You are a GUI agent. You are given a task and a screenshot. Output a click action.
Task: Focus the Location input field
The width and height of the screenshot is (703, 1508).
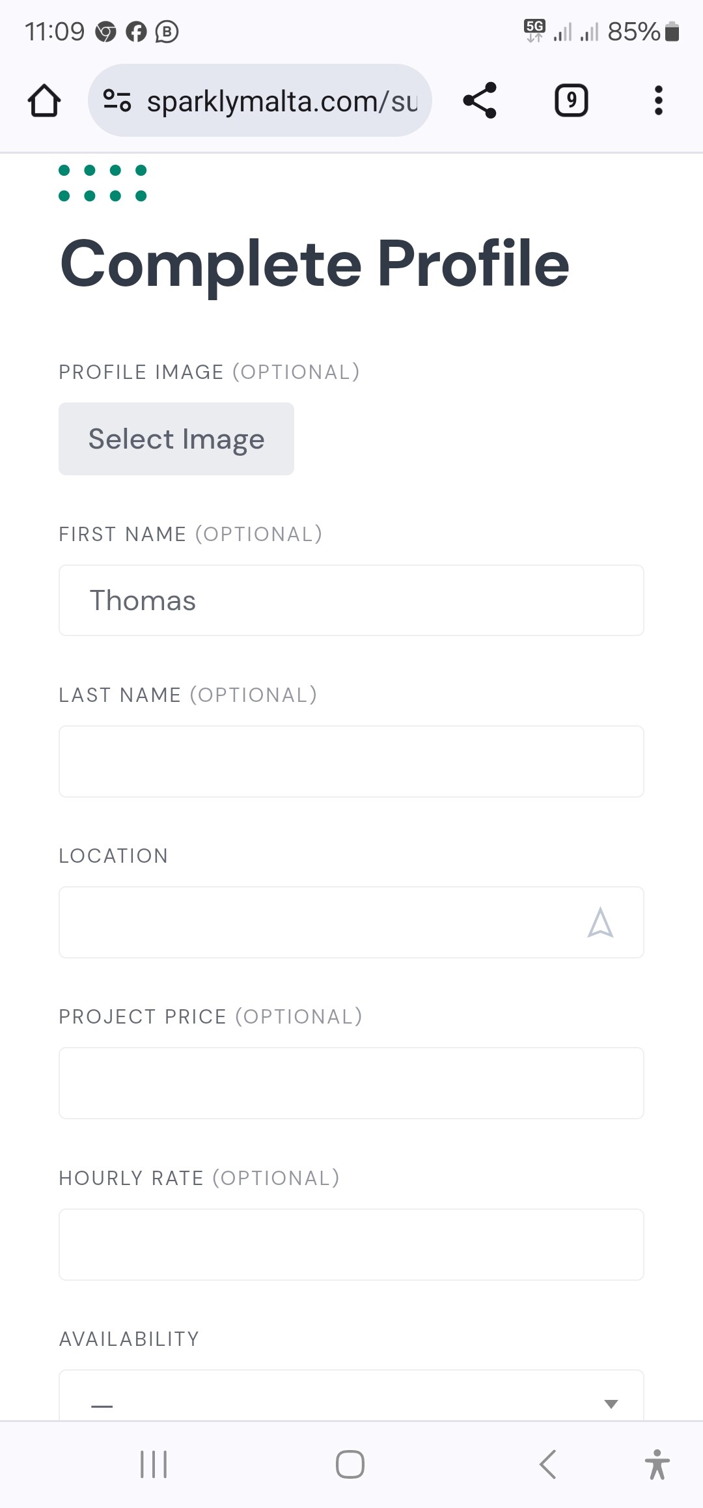351,922
